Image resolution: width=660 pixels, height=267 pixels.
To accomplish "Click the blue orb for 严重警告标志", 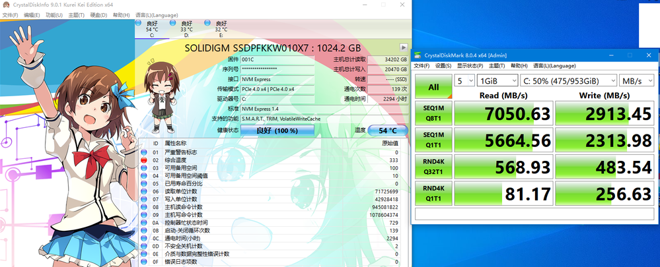I will click(144, 152).
